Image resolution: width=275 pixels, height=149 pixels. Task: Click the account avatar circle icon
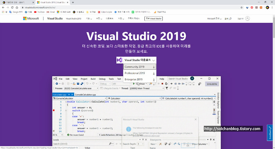pos(247,19)
